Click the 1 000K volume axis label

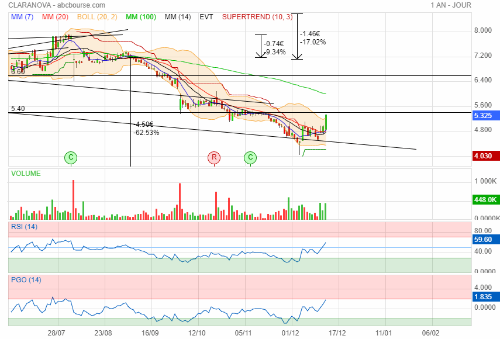pyautogui.click(x=485, y=181)
